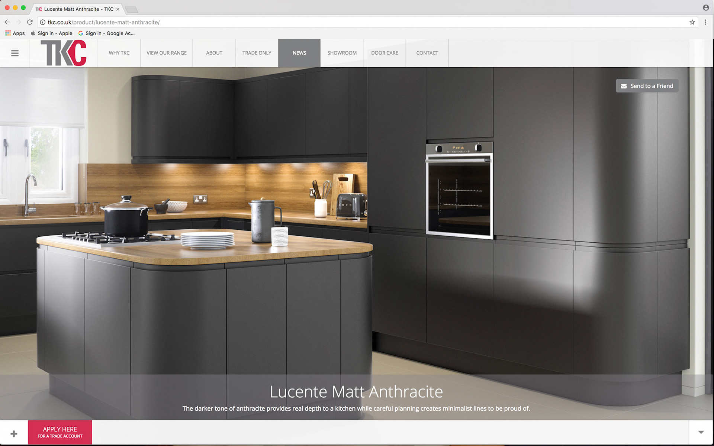Click the TKC logo
The height and width of the screenshot is (446, 714).
[64, 53]
